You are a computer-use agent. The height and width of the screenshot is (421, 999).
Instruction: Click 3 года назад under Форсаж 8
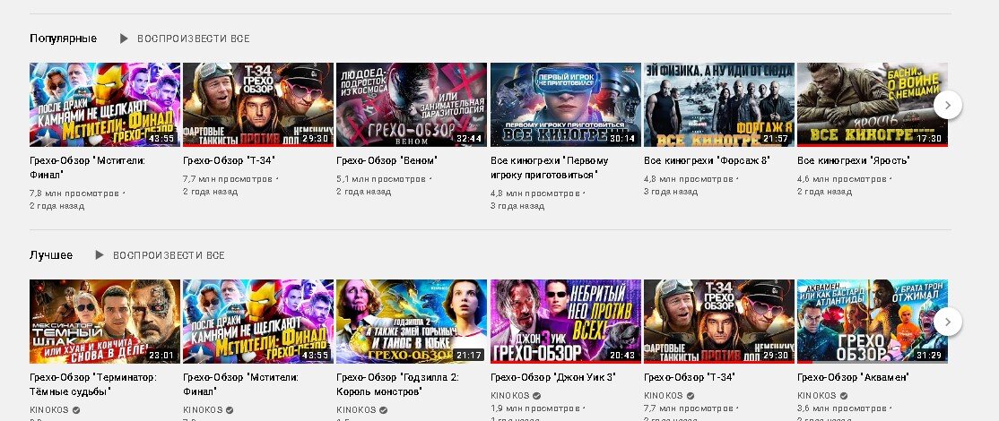tap(671, 192)
